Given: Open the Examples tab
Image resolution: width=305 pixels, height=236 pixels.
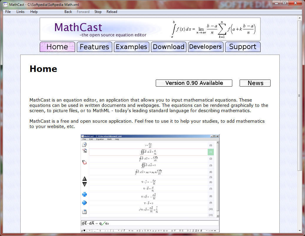Looking at the screenshot, I should coord(132,47).
